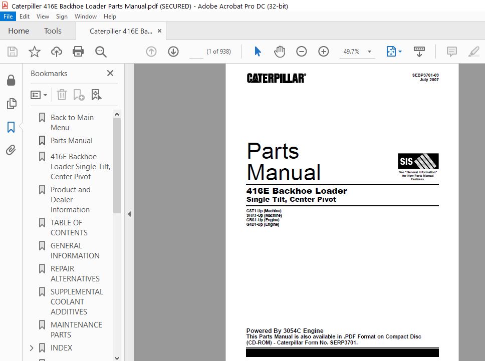Open the Window menu
485x361 pixels.
point(86,17)
